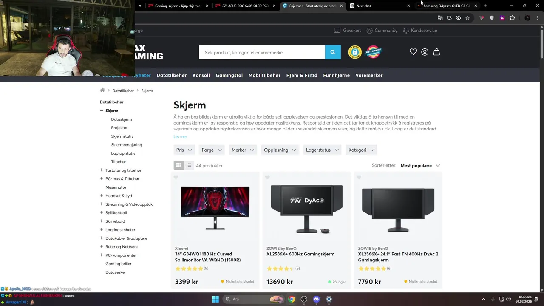Open the Datatilbehør navigation menu

coord(172,75)
